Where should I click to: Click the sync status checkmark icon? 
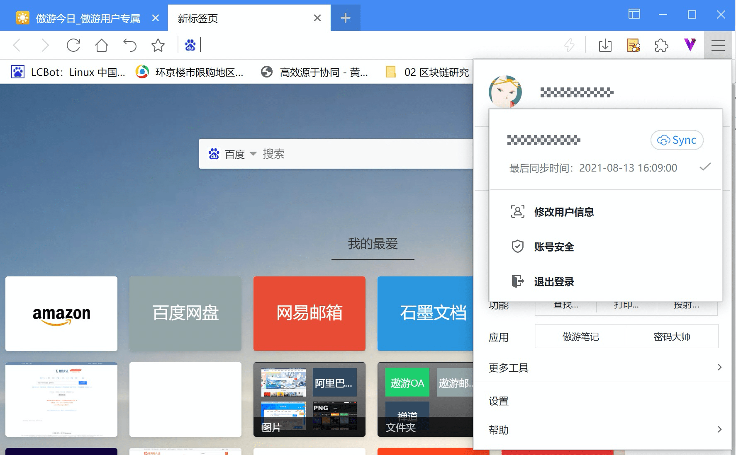tap(705, 167)
